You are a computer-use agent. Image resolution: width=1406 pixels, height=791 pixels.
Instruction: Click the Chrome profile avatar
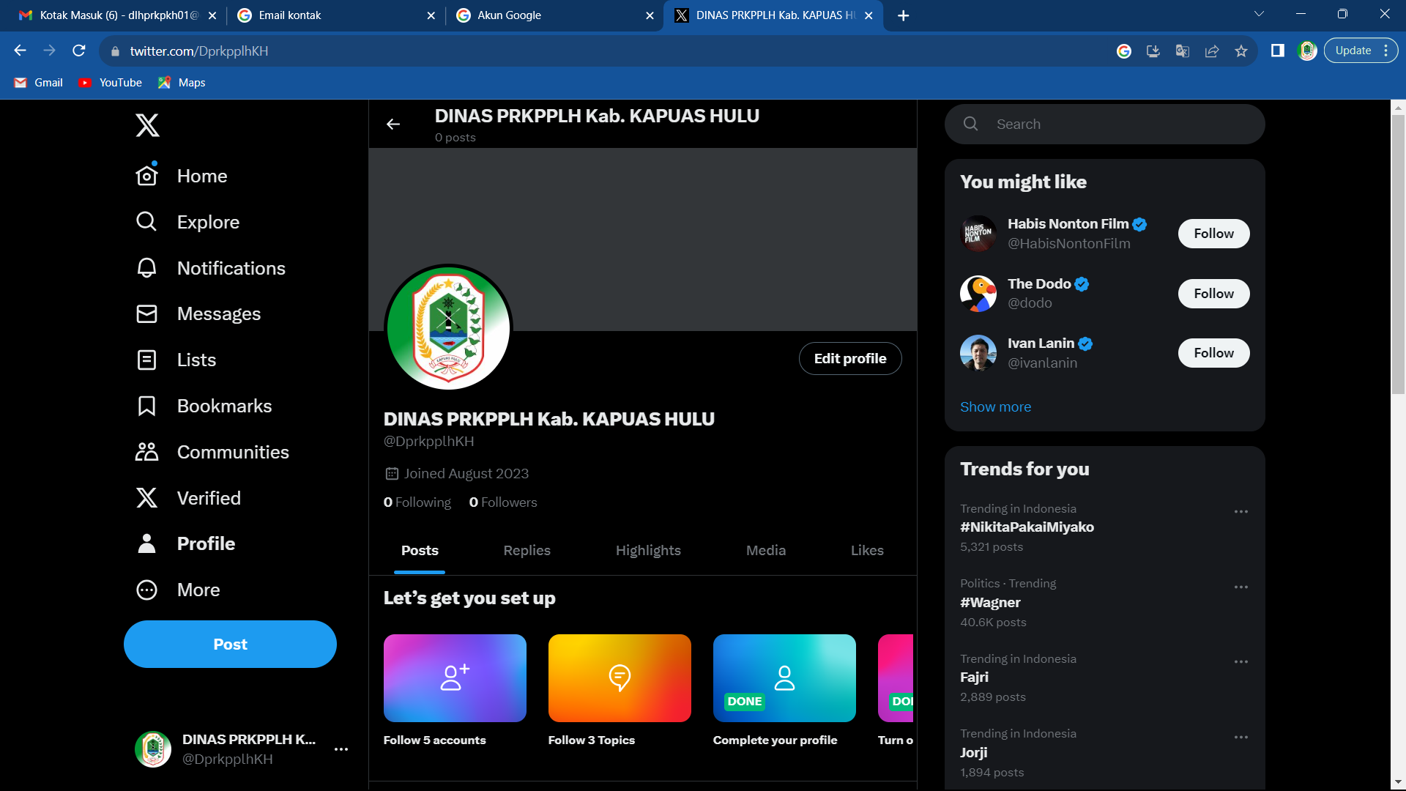[1307, 51]
